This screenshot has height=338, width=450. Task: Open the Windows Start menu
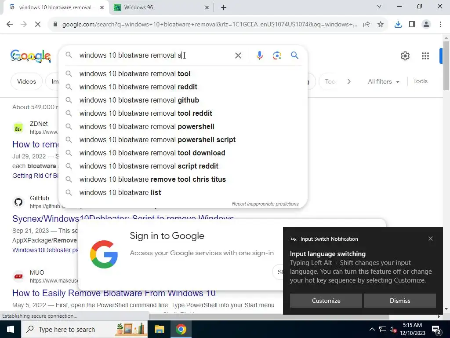point(11,329)
